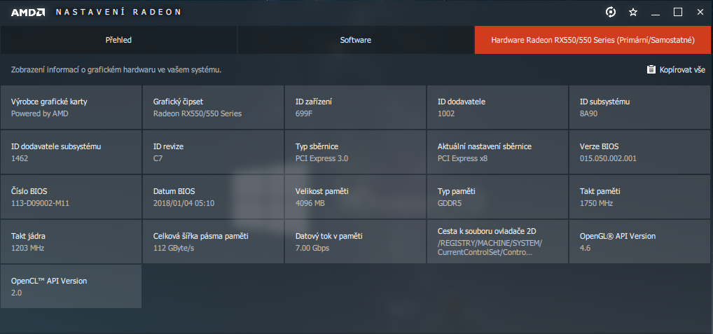Select the Výrobce grafické karty tile
Viewport: 713px width, 334px height.
click(x=71, y=107)
